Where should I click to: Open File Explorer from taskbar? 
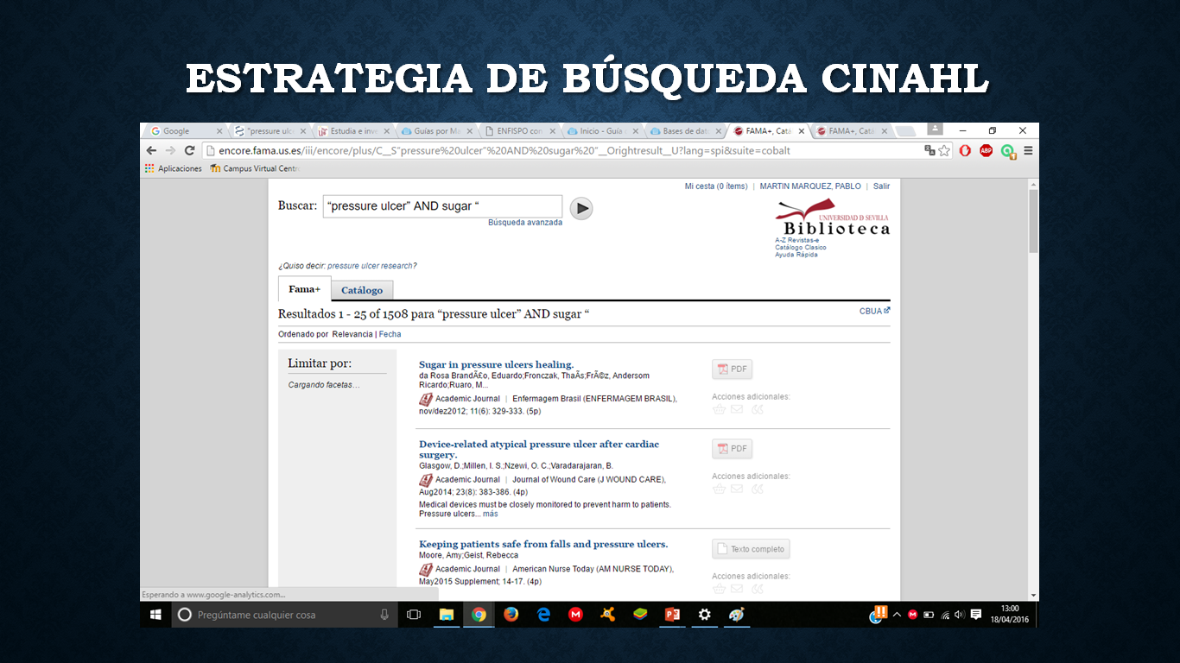click(x=447, y=615)
